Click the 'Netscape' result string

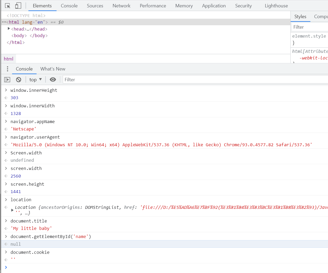pyautogui.click(x=23, y=129)
